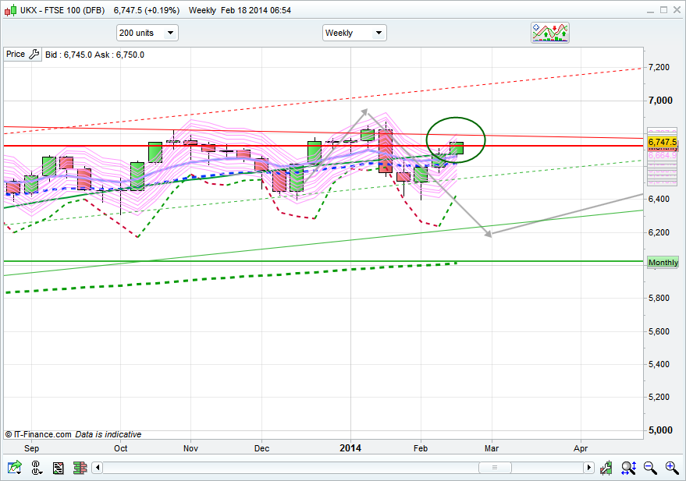Click the chain link icon
Viewport: 686px width, 481px height.
pos(37,468)
